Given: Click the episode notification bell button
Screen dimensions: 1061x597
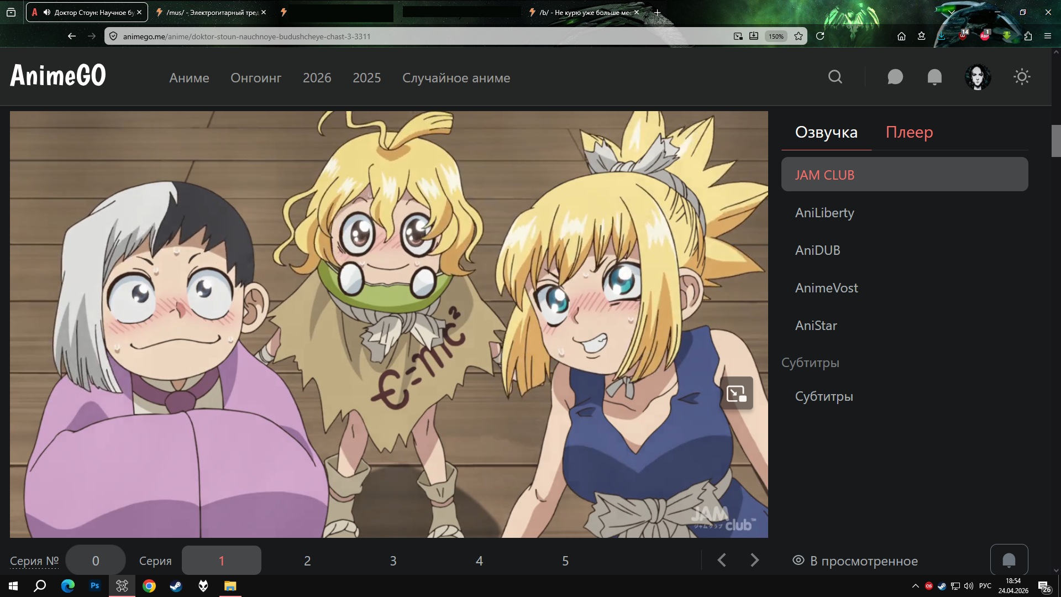Looking at the screenshot, I should 1009,561.
